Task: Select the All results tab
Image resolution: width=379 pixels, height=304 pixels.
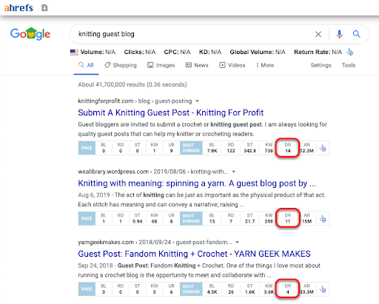Action: (86, 65)
